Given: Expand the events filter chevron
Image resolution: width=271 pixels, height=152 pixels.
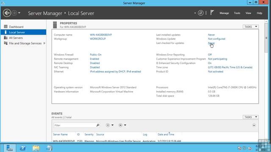Looking at the screenshot, I should tap(254, 125).
